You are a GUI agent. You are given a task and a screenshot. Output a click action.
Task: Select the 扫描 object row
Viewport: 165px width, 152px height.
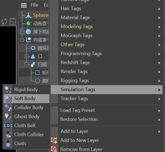coord(34,64)
